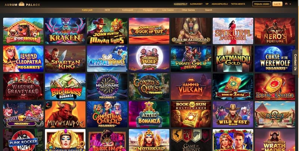The image size is (299, 151).
Task: Click the Aurum Palace logo
Action: [22, 4]
